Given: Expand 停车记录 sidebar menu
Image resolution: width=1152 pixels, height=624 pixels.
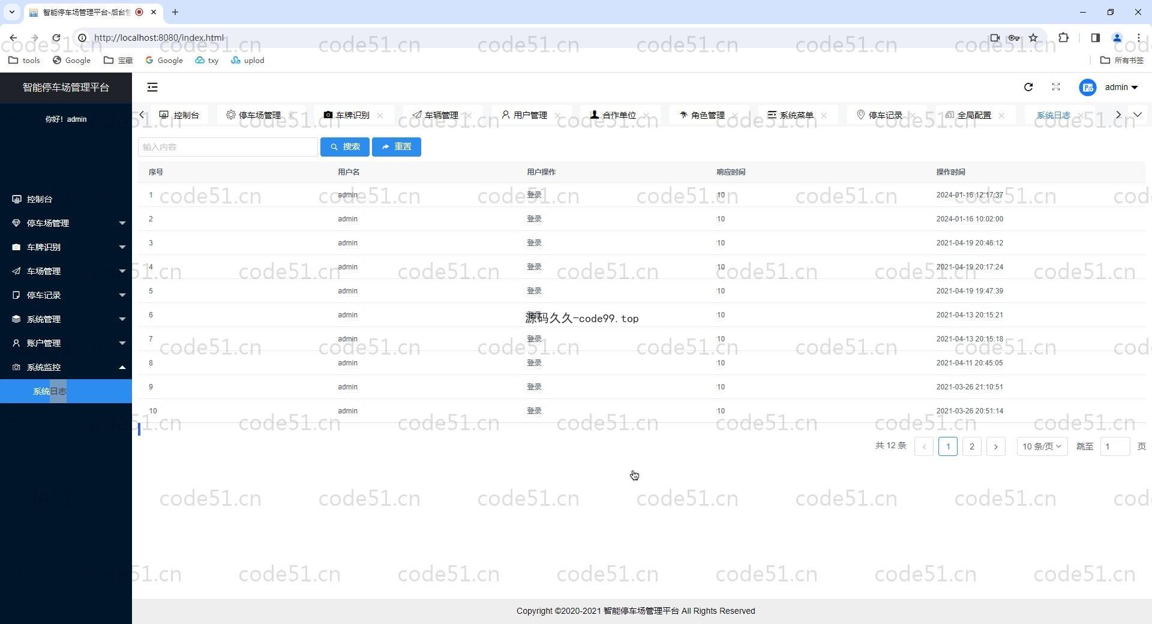Looking at the screenshot, I should coord(66,295).
